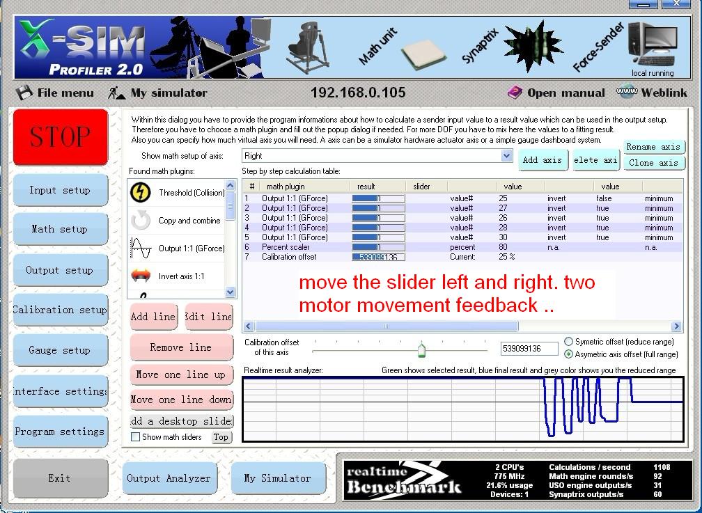Click the result column header
Viewport: 702px width, 513px height.
coord(377,187)
